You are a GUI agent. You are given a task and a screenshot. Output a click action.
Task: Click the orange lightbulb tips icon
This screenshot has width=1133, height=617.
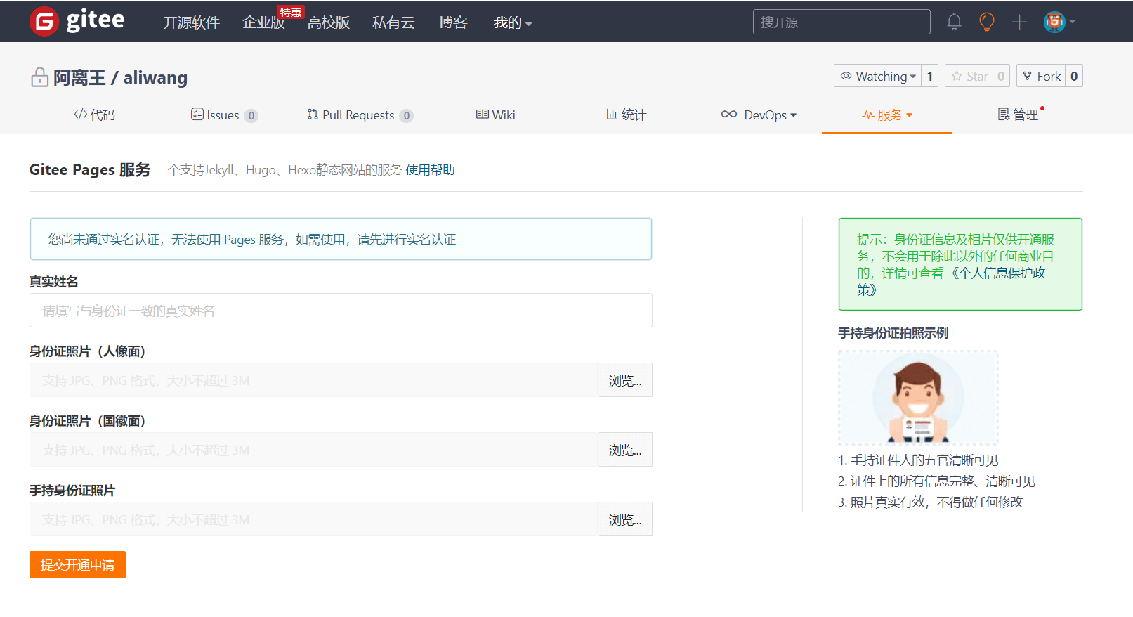coord(987,22)
